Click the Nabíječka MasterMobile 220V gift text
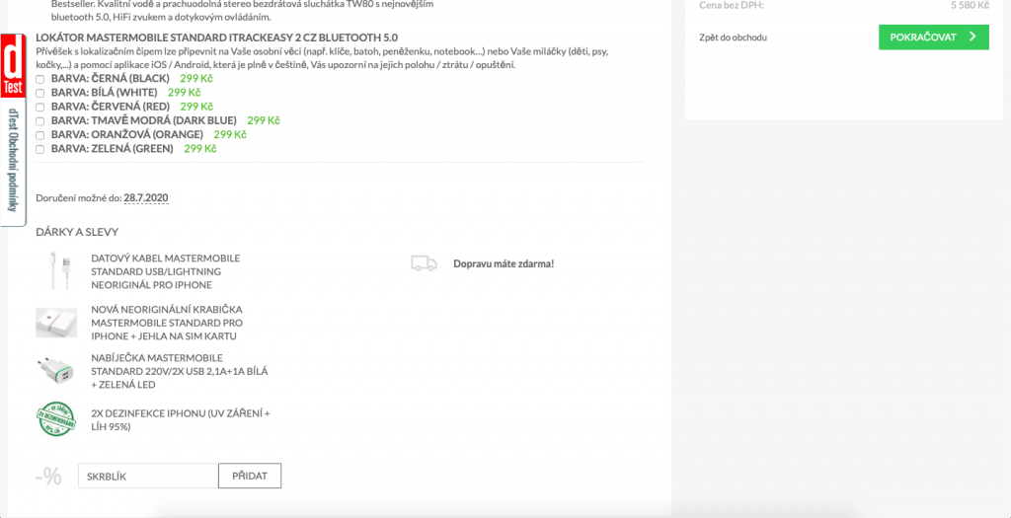This screenshot has height=518, width=1011. coord(180,371)
